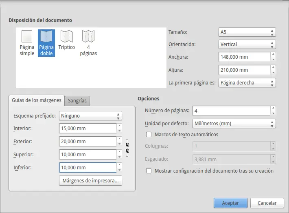The width and height of the screenshot is (289, 213).
Task: Expand the Esquema prefijado dropdown
Action: coord(90,116)
